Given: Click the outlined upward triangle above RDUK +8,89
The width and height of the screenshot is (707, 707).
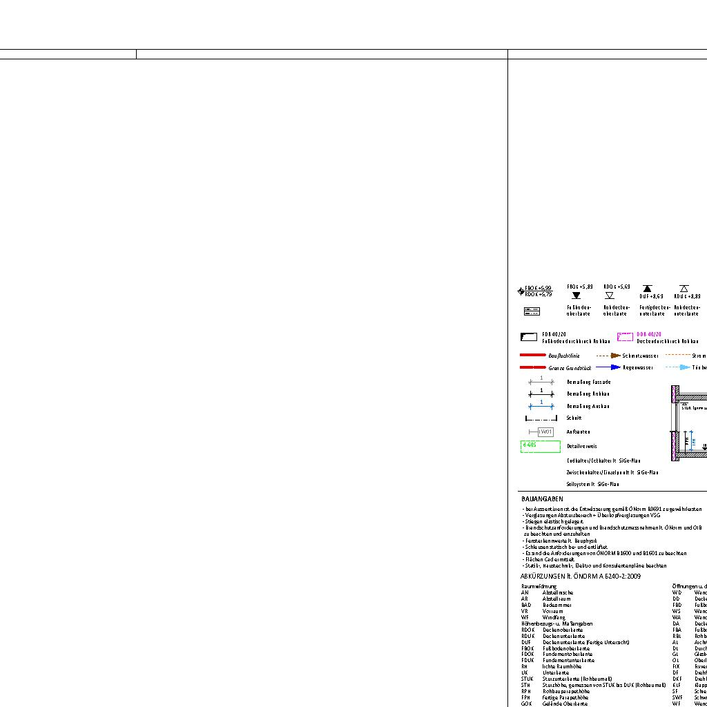Looking at the screenshot, I should pos(684,289).
